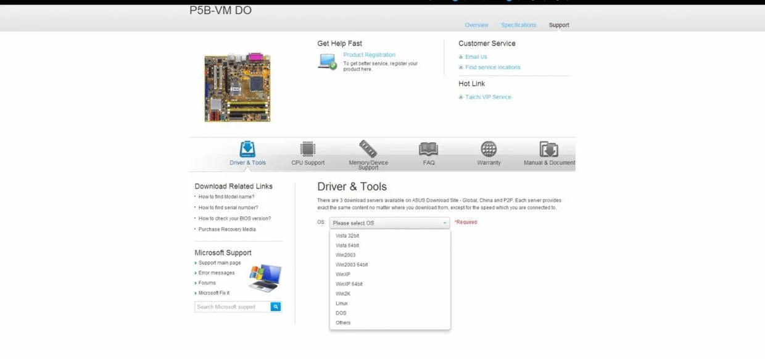This screenshot has width=765, height=359.
Task: Open the CPU Support tab label
Action: (x=308, y=163)
